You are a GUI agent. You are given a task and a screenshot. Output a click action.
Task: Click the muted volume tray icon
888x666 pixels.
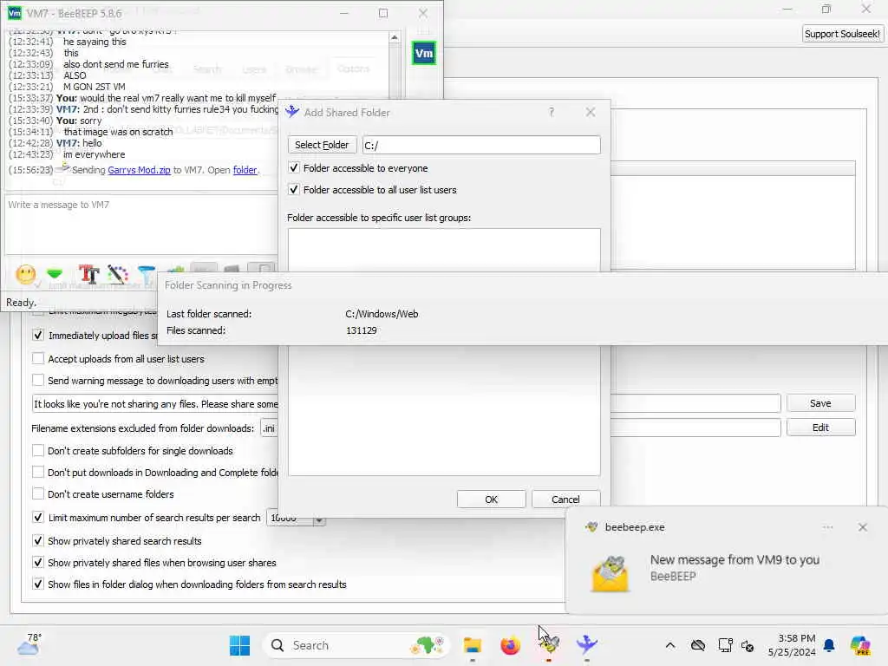(748, 645)
